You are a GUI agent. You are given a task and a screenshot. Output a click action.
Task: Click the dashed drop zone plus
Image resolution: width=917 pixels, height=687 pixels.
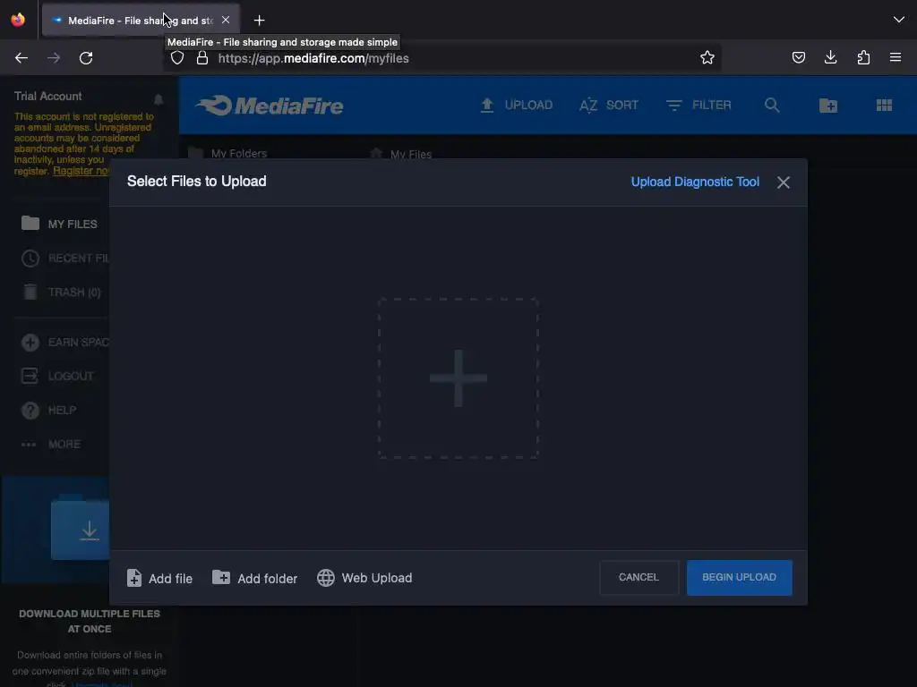click(458, 378)
